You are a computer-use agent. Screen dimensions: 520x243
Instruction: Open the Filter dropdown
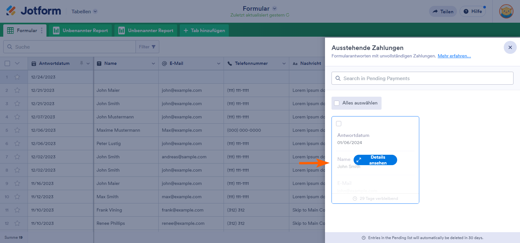[147, 47]
